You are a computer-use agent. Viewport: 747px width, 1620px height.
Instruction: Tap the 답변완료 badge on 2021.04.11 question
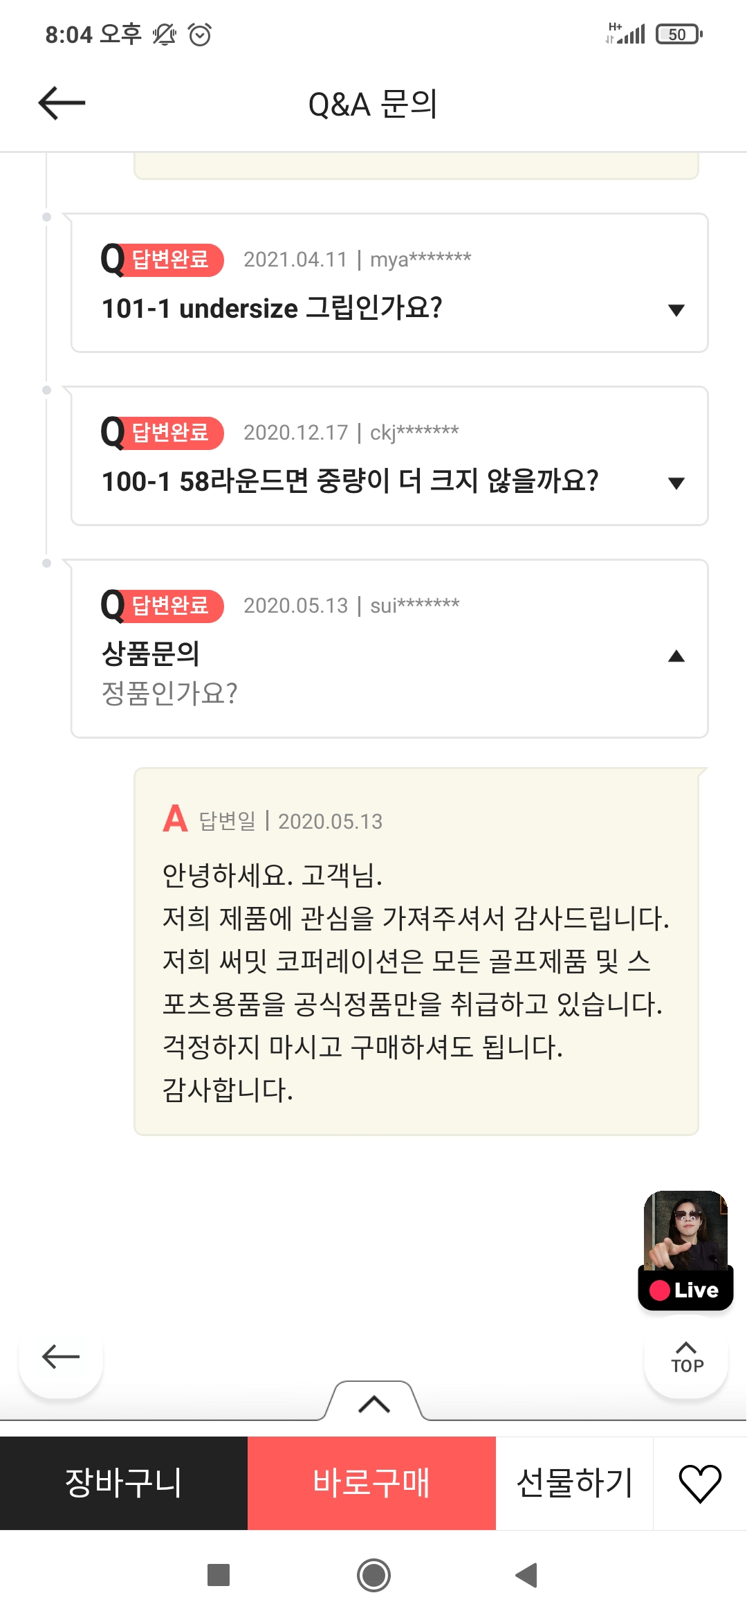pyautogui.click(x=170, y=260)
